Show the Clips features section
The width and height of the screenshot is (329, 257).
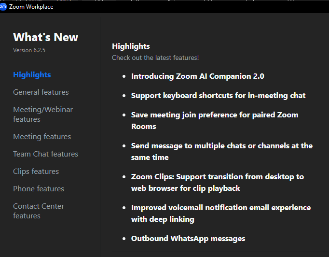click(36, 171)
